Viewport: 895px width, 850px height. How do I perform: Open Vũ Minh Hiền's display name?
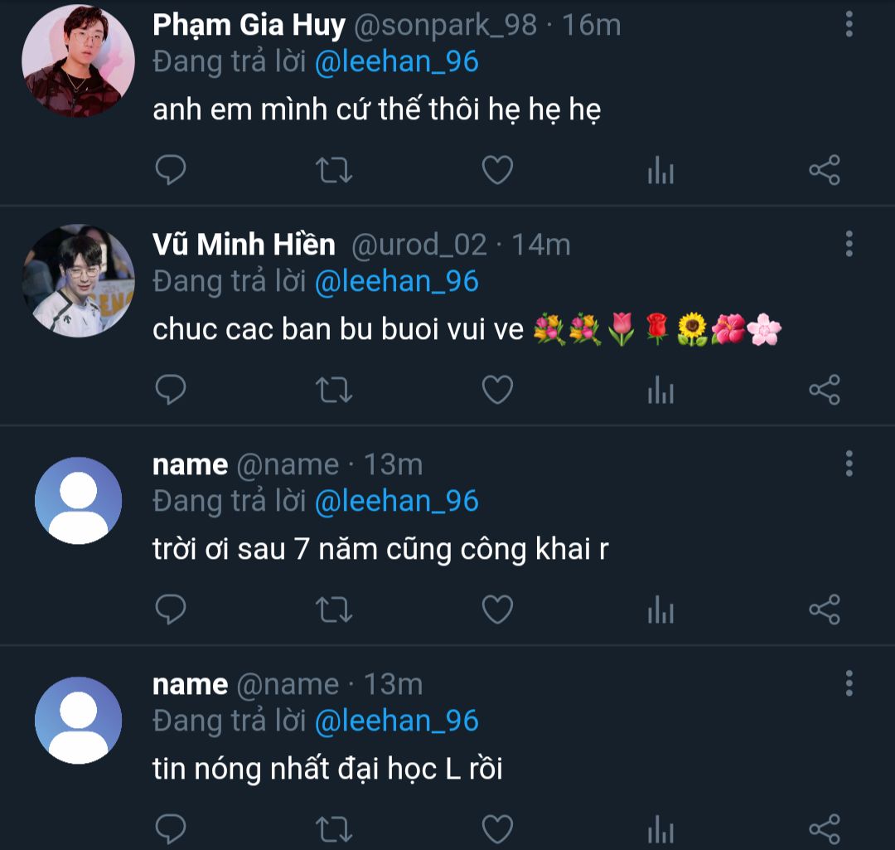(x=244, y=245)
